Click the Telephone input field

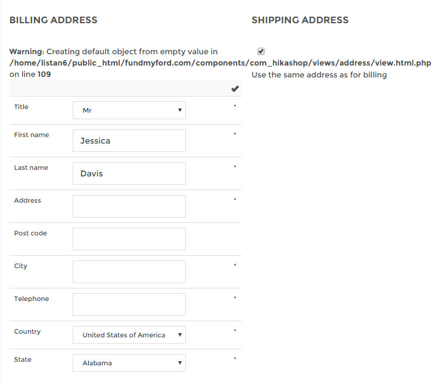129,305
